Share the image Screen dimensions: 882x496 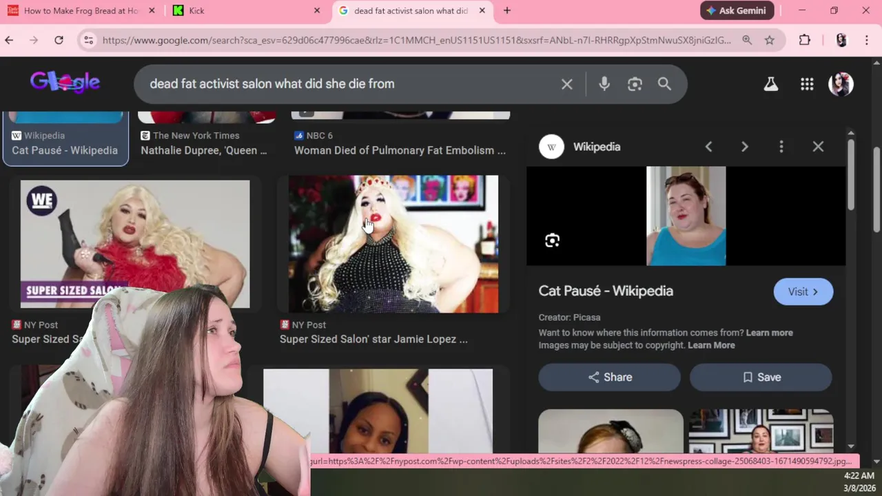pos(610,377)
